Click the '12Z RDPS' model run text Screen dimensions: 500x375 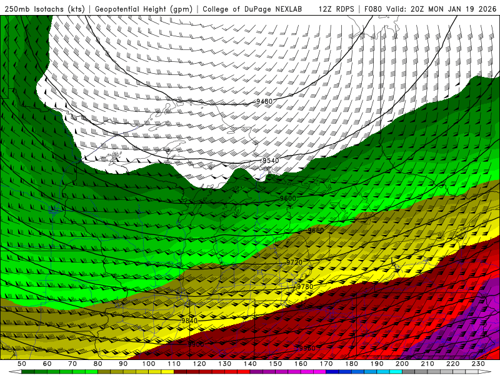pos(336,9)
